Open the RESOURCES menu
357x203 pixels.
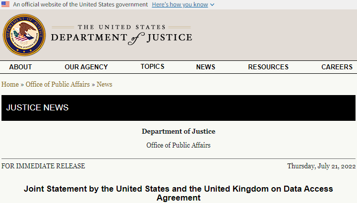pos(268,67)
